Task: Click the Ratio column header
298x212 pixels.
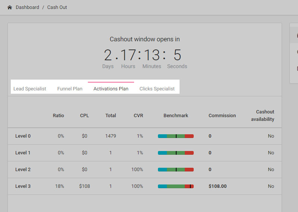Action: pos(58,116)
